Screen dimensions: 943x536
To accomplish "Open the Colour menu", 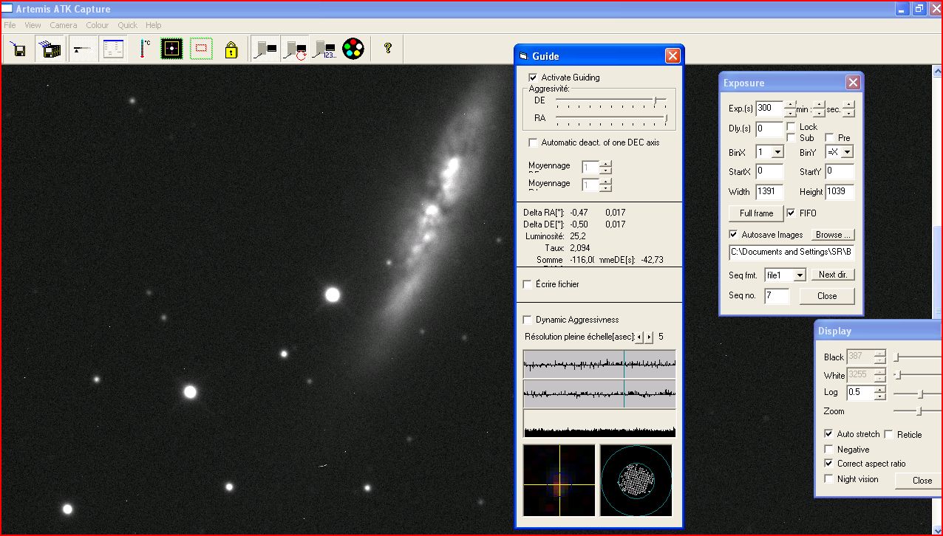I will 97,25.
